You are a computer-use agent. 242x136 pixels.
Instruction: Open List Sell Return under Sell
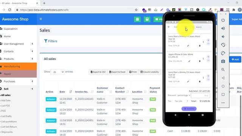click(9, 127)
